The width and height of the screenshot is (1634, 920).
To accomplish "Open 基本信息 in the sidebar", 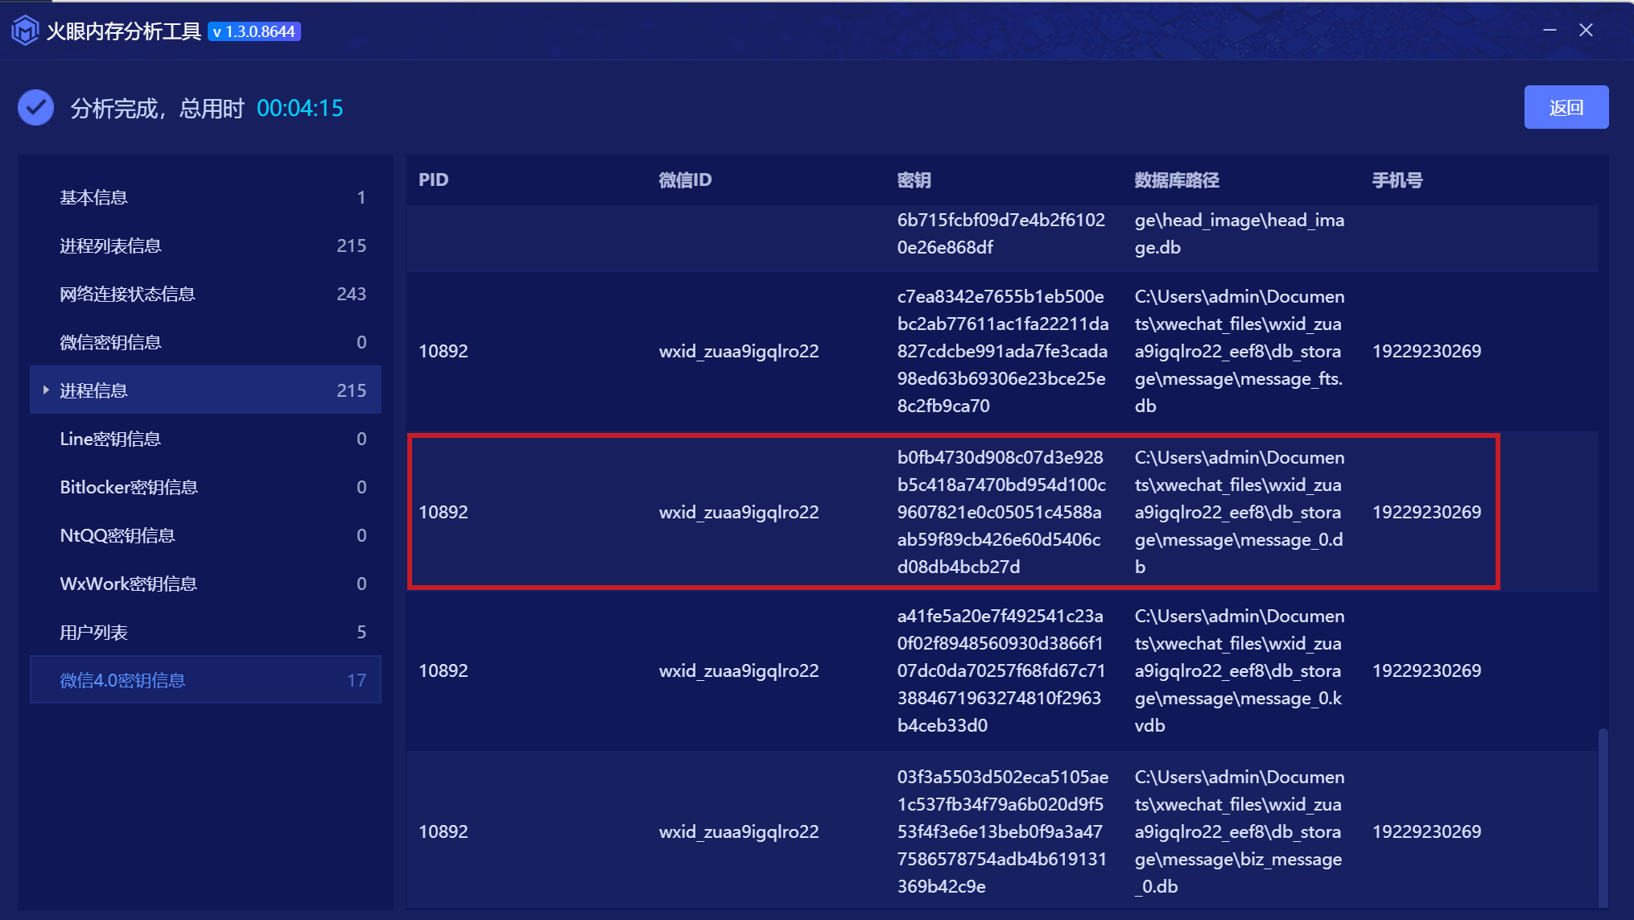I will pyautogui.click(x=205, y=197).
